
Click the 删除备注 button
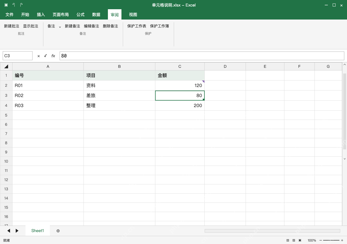pos(111,26)
